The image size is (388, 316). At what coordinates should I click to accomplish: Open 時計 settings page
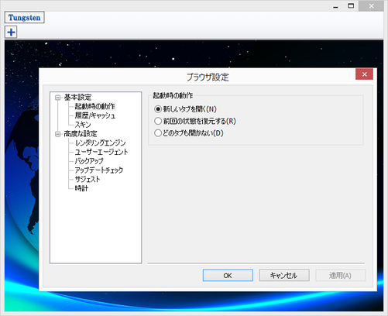click(x=81, y=188)
